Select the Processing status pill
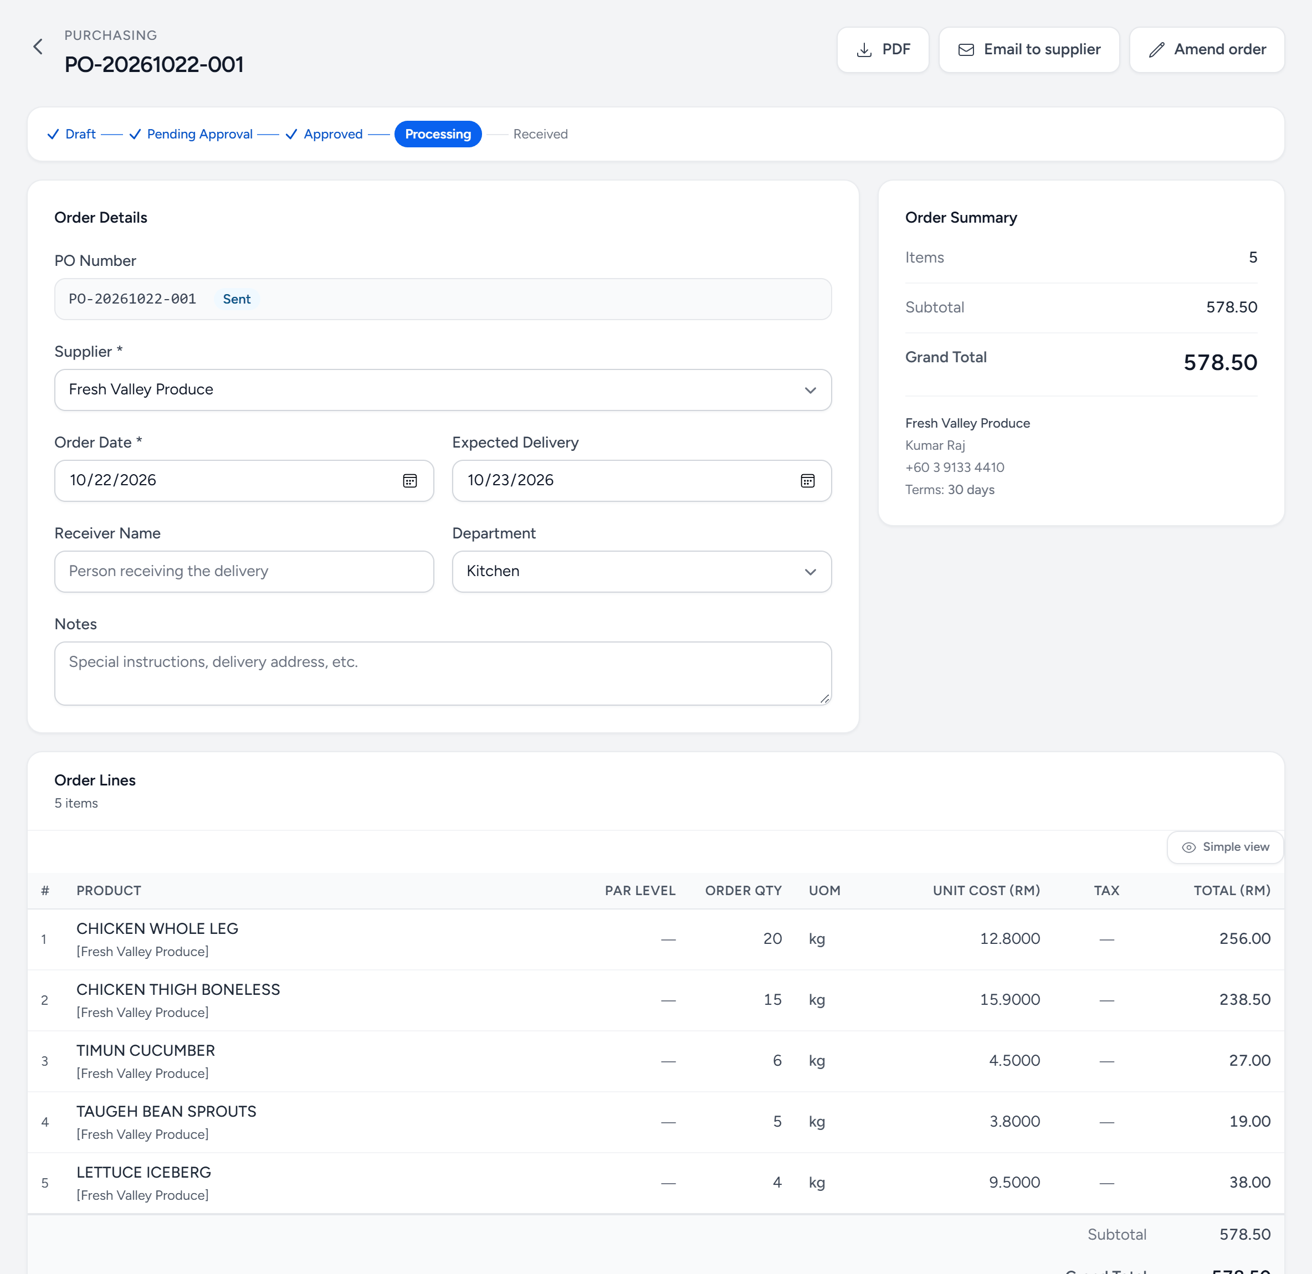The image size is (1312, 1274). tap(438, 134)
